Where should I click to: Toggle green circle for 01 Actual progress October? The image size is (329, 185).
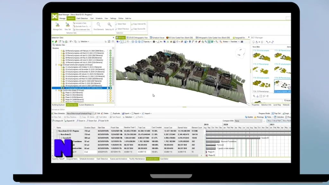click(x=111, y=67)
